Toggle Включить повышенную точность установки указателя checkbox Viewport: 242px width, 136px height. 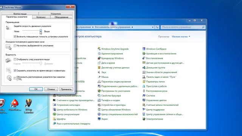[x=15, y=37]
